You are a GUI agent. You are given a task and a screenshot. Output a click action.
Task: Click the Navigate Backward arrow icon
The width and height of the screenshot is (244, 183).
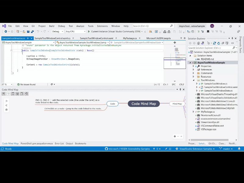[x=6, y=31]
